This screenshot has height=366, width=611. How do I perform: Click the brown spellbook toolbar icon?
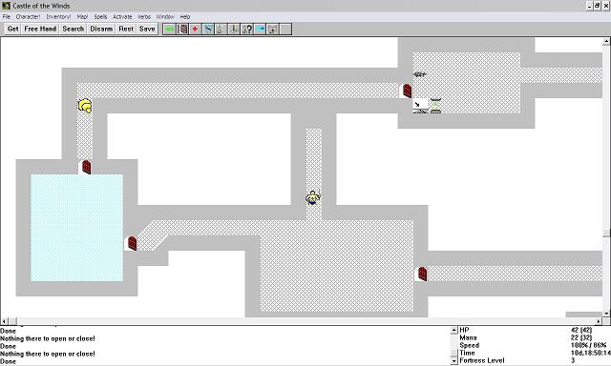click(x=182, y=29)
